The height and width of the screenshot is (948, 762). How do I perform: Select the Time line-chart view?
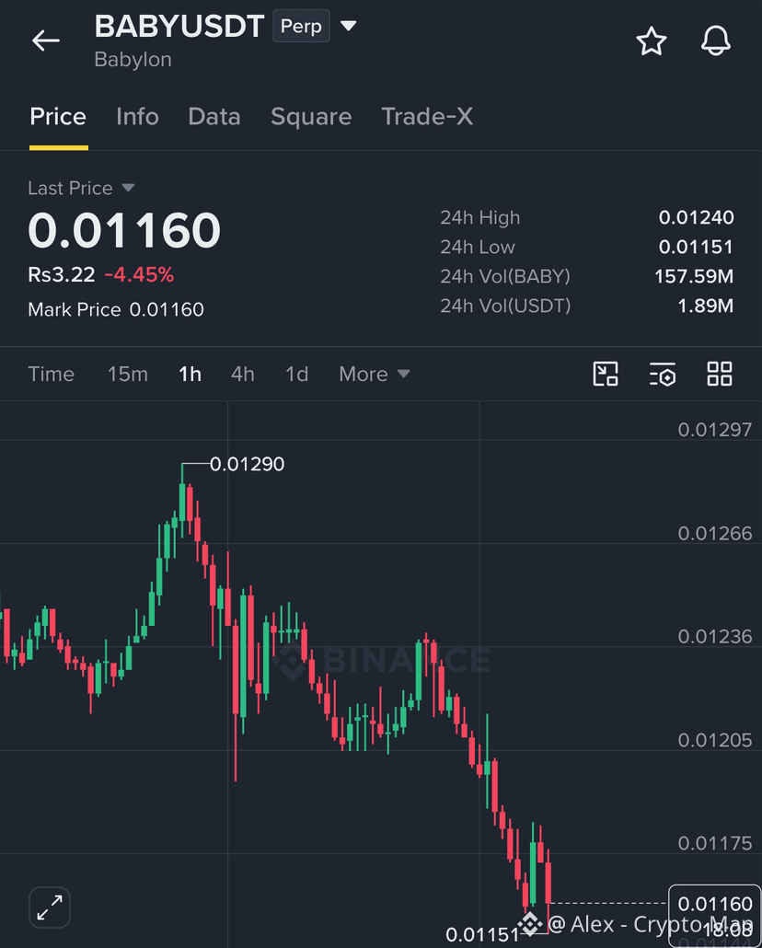click(52, 375)
